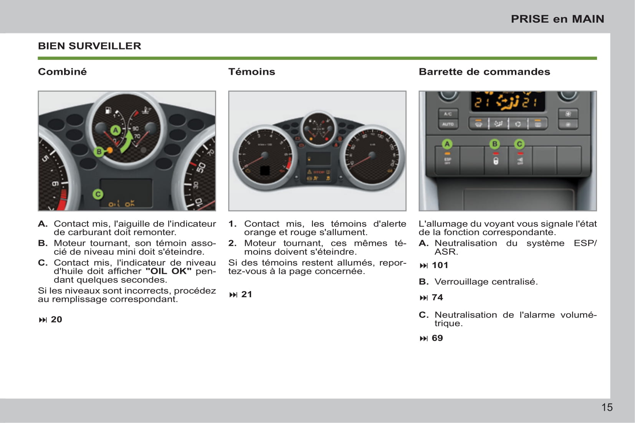Click the air recirculation icon

pos(518,124)
